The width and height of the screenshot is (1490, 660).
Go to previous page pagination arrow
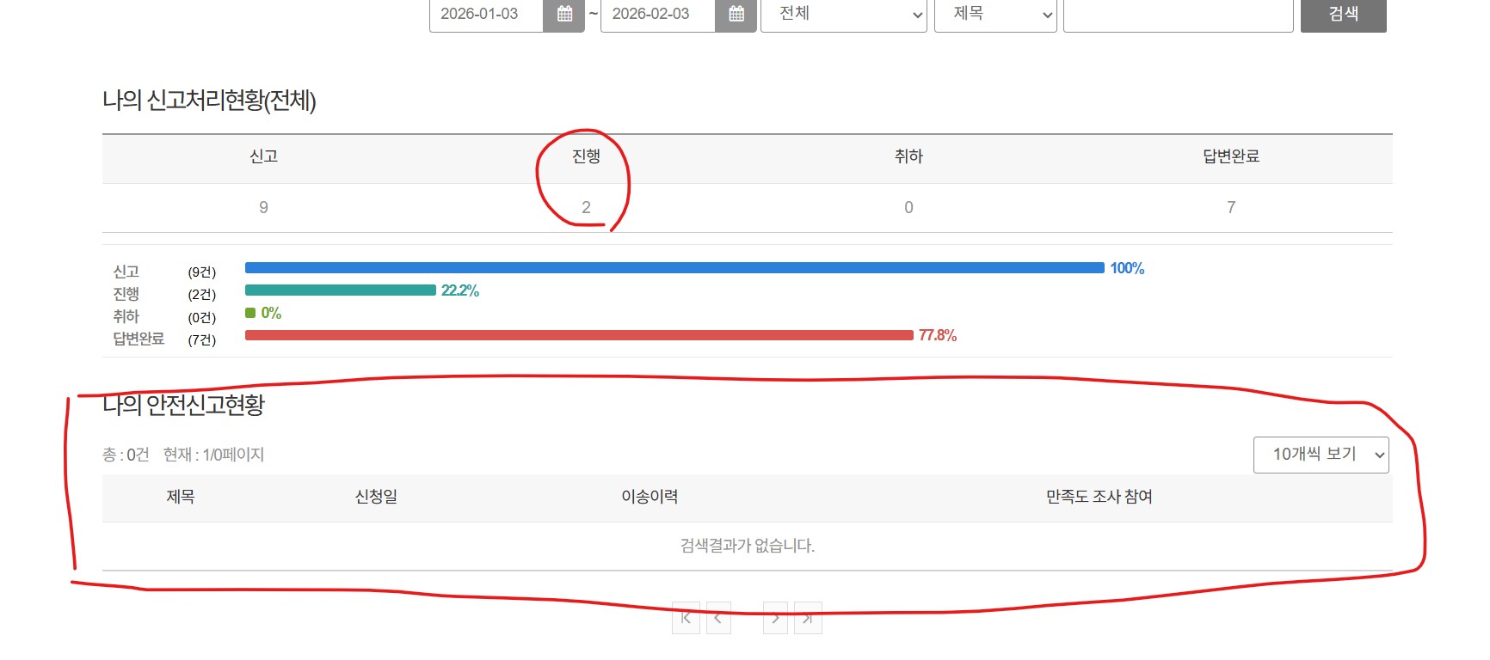pos(718,618)
